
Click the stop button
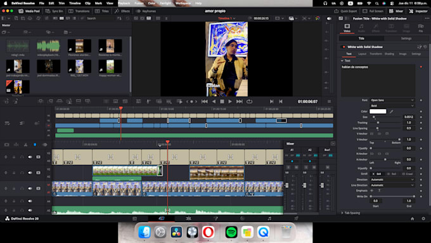222,102
